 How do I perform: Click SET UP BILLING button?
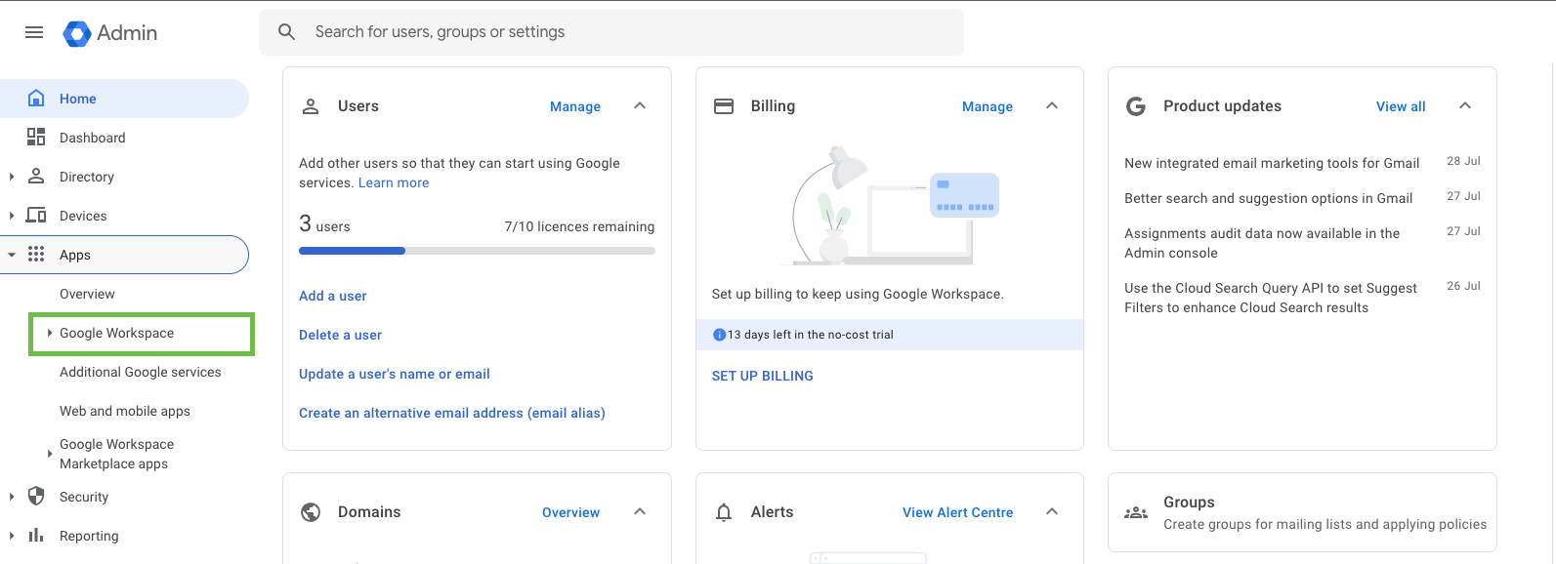point(763,376)
